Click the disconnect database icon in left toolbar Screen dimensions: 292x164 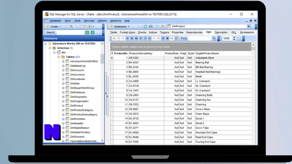(x=71, y=26)
